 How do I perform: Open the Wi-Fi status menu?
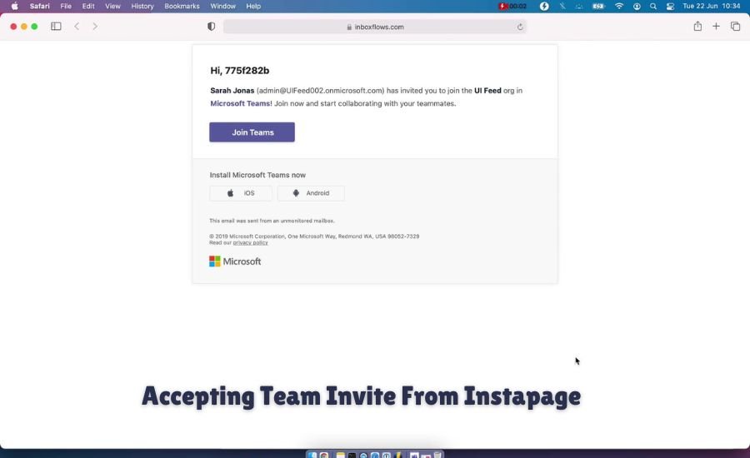619,6
